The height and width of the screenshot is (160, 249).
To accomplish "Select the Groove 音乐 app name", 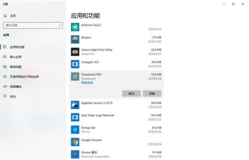I will coord(89,152).
